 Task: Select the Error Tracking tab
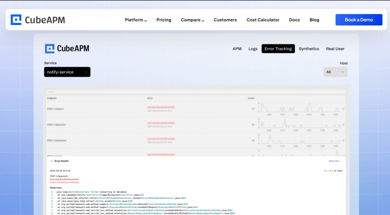(278, 49)
